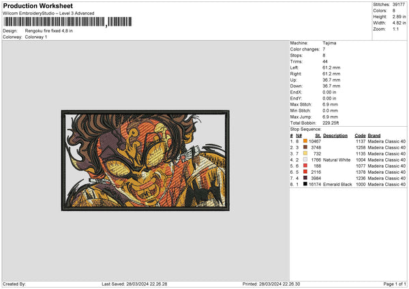Click the red swatch for code 1378
Viewport: 409px width, 289px height.
click(305, 172)
